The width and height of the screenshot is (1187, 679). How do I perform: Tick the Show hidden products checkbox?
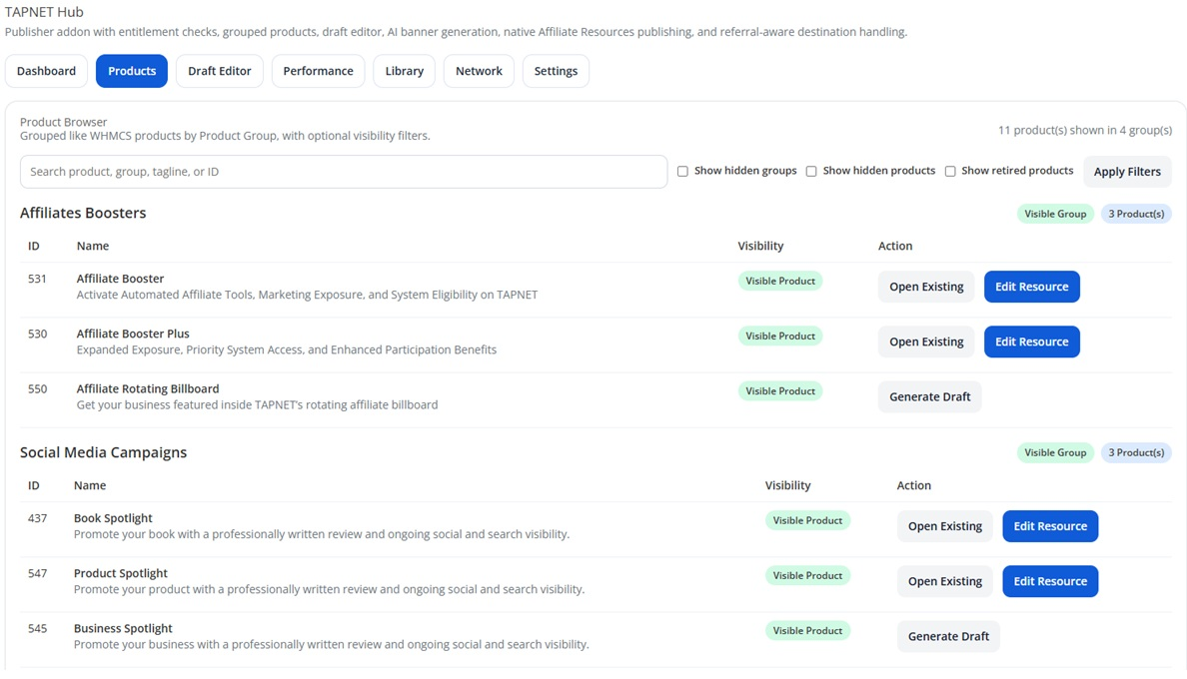(811, 172)
